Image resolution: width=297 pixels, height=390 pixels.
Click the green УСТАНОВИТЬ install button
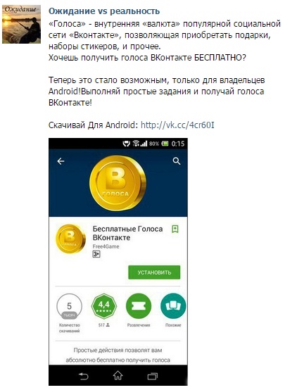pos(154,272)
